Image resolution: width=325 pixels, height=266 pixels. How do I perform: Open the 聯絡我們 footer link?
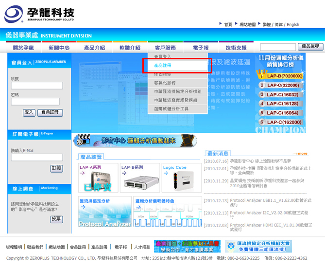coord(35,247)
